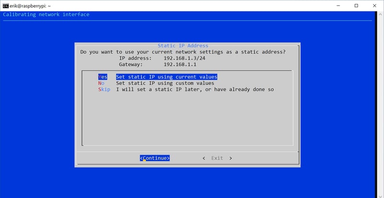The image size is (384, 198).
Task: Click the window title erik@raspberrypi: ~
Action: pos(30,6)
